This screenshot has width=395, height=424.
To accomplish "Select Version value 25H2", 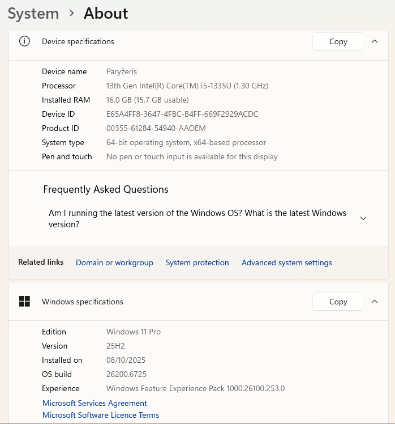I will coord(115,346).
